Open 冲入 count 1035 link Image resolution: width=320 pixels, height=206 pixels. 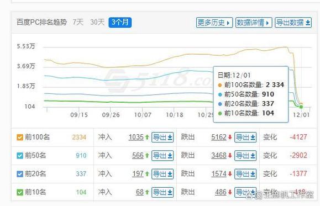tap(136, 138)
